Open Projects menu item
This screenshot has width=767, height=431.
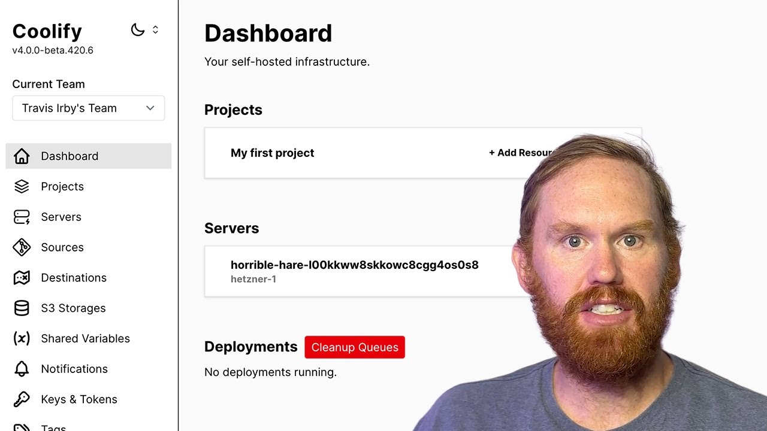pyautogui.click(x=89, y=187)
